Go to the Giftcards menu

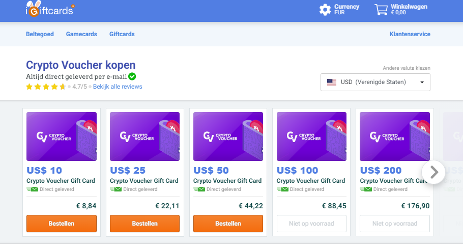click(122, 34)
